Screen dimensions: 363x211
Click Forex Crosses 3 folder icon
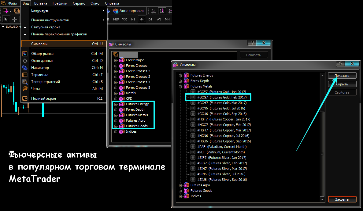point(122,77)
